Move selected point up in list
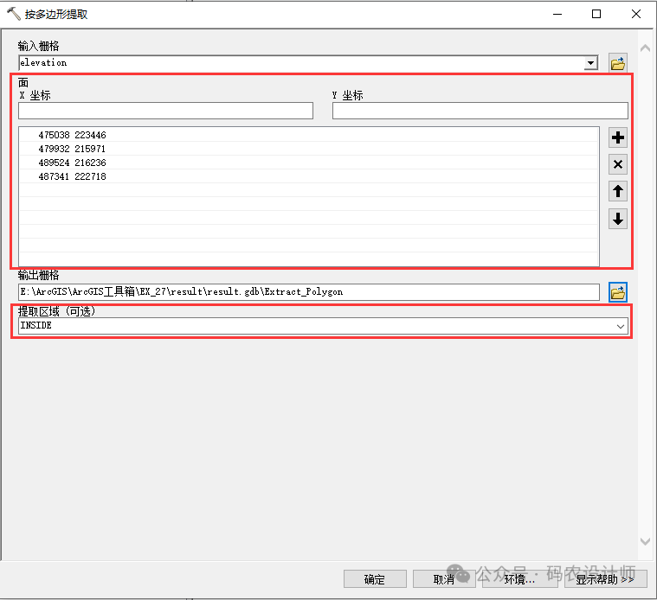Screen dimensions: 657x600 pyautogui.click(x=617, y=192)
